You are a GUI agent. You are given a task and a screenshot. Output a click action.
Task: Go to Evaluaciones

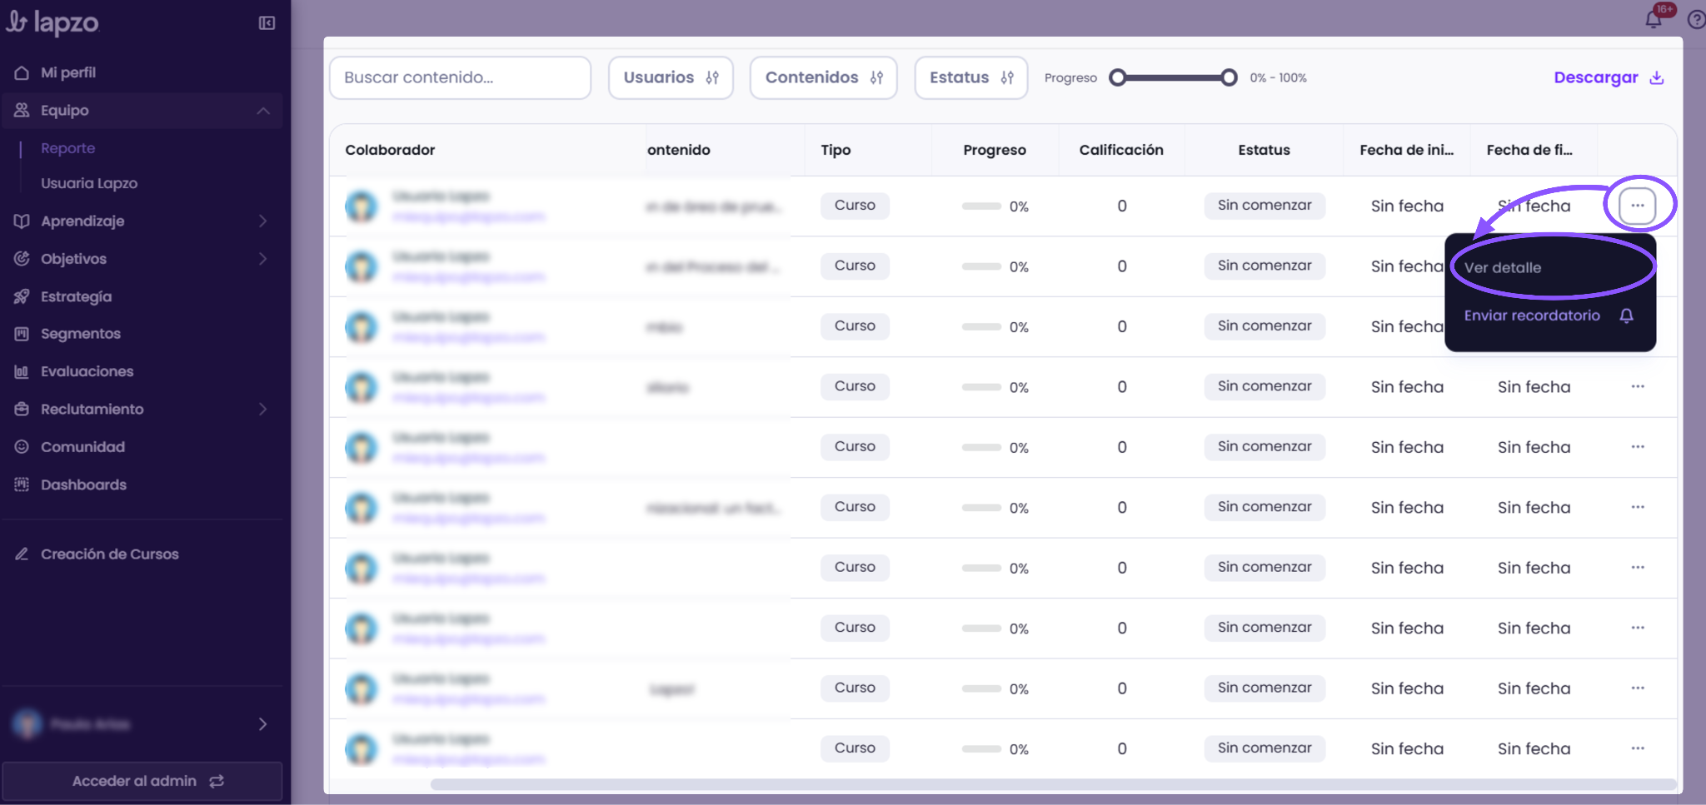(x=87, y=371)
